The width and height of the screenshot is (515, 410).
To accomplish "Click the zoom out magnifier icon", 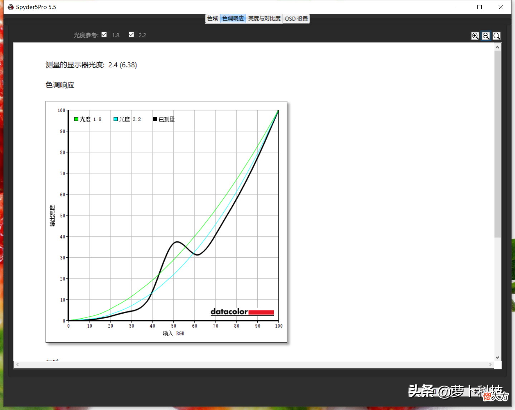I will pos(486,36).
